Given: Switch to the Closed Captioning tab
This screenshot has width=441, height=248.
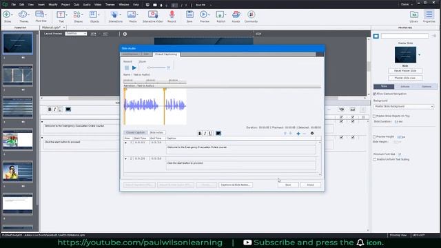Looking at the screenshot, I should (166, 54).
